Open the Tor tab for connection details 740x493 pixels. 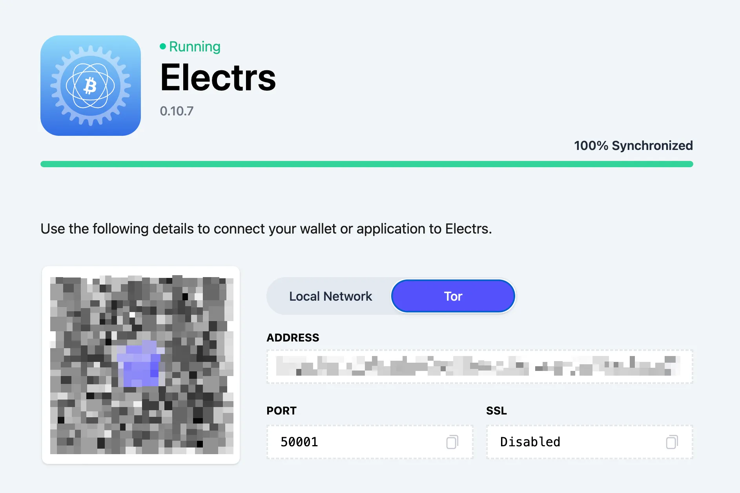pos(452,296)
